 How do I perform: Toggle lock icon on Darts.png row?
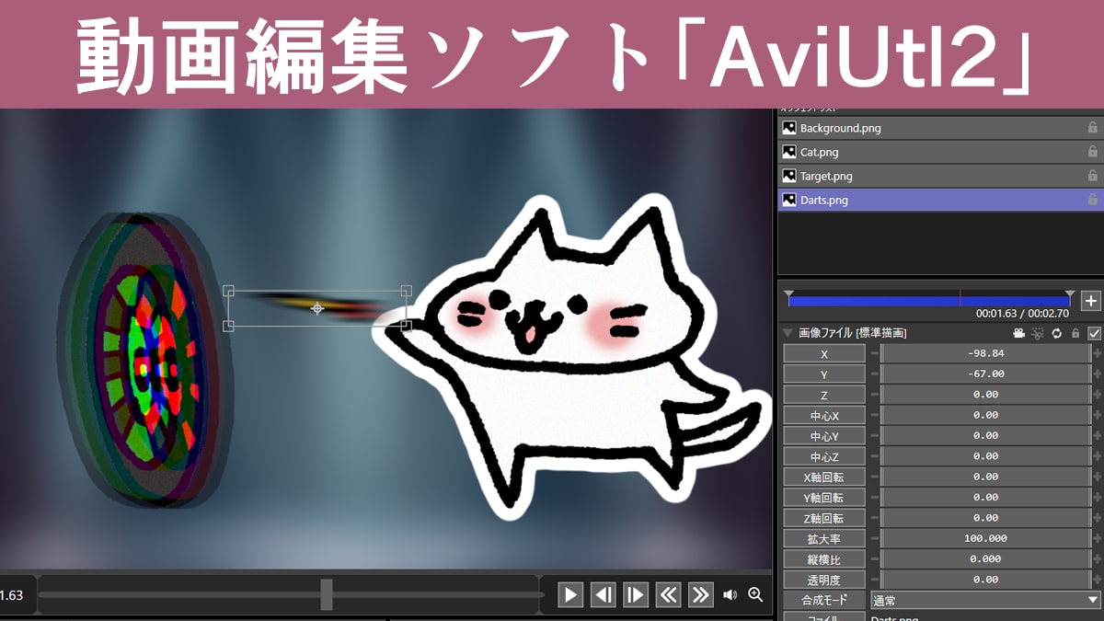click(1093, 200)
